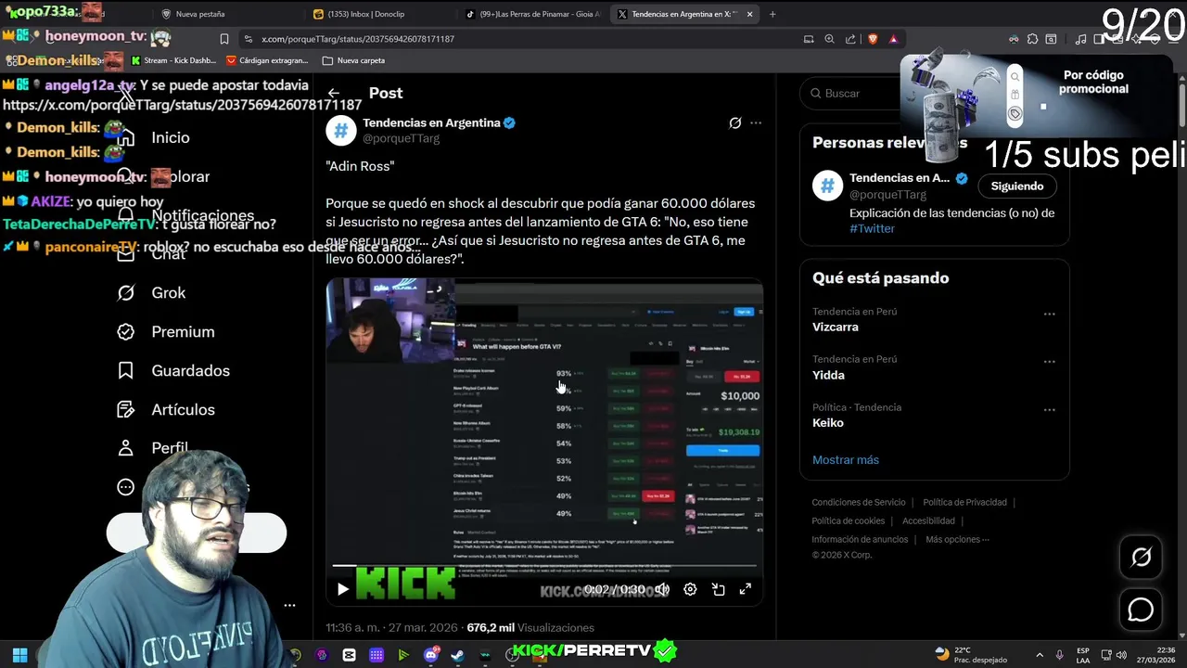Play the embedded Adin Ross video
Image resolution: width=1187 pixels, height=668 pixels.
pyautogui.click(x=342, y=589)
